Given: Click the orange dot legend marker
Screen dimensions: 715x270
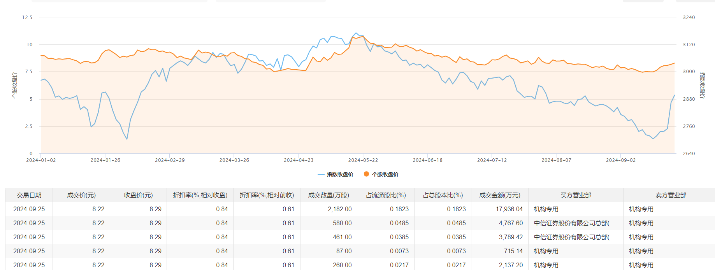Looking at the screenshot, I should pyautogui.click(x=366, y=174).
